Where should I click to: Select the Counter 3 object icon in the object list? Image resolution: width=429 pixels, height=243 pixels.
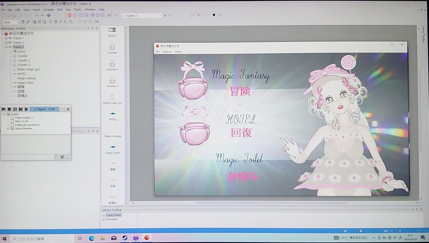112,80
